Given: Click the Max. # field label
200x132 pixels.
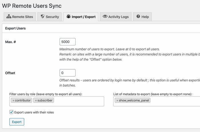Looking at the screenshot, I should 11,42.
